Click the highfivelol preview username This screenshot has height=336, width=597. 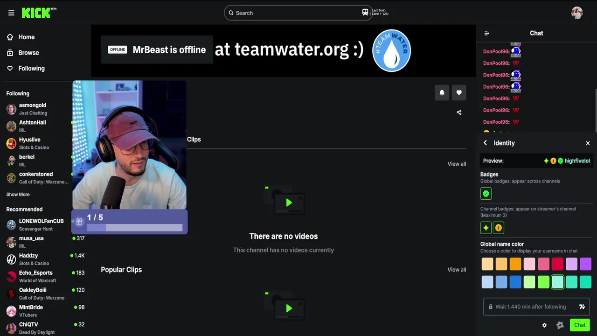point(577,161)
